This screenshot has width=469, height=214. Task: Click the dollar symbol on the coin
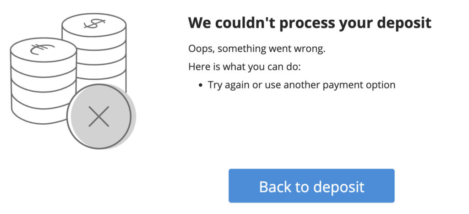pyautogui.click(x=94, y=23)
